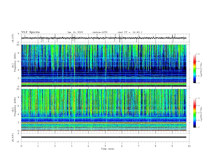The width and height of the screenshot is (213, 164).
Task: Click the 'start UT = 14:40:1' text
Action: (x=130, y=32)
